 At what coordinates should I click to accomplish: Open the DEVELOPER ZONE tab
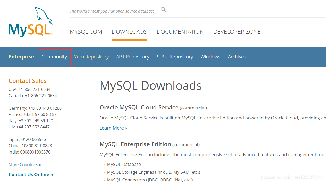tap(237, 32)
